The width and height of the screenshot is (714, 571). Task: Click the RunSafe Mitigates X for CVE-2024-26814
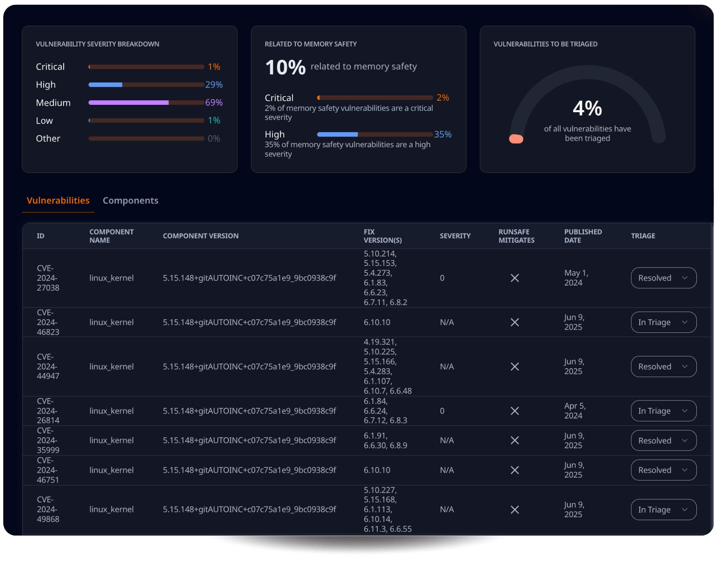[514, 411]
